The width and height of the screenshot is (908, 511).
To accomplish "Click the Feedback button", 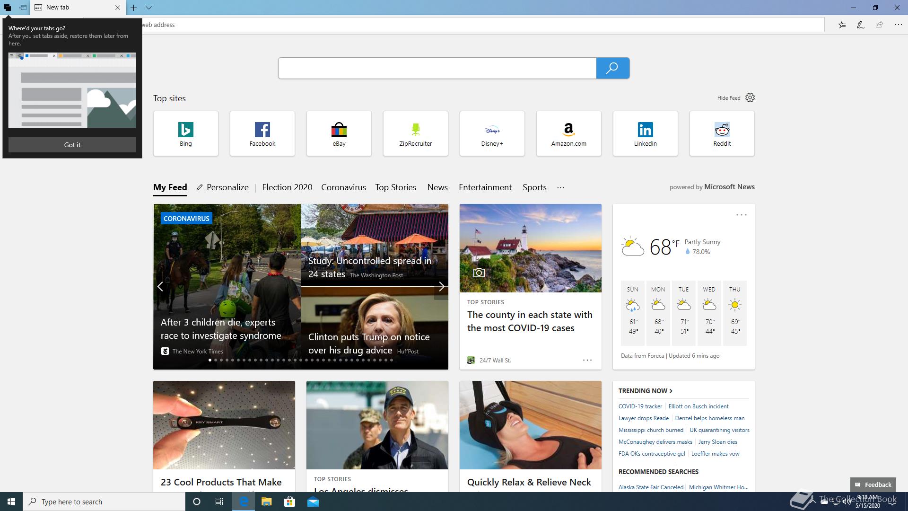I will [x=873, y=485].
